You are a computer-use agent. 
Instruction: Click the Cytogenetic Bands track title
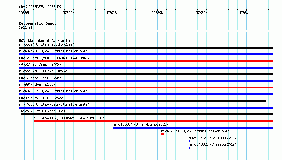point(38,23)
